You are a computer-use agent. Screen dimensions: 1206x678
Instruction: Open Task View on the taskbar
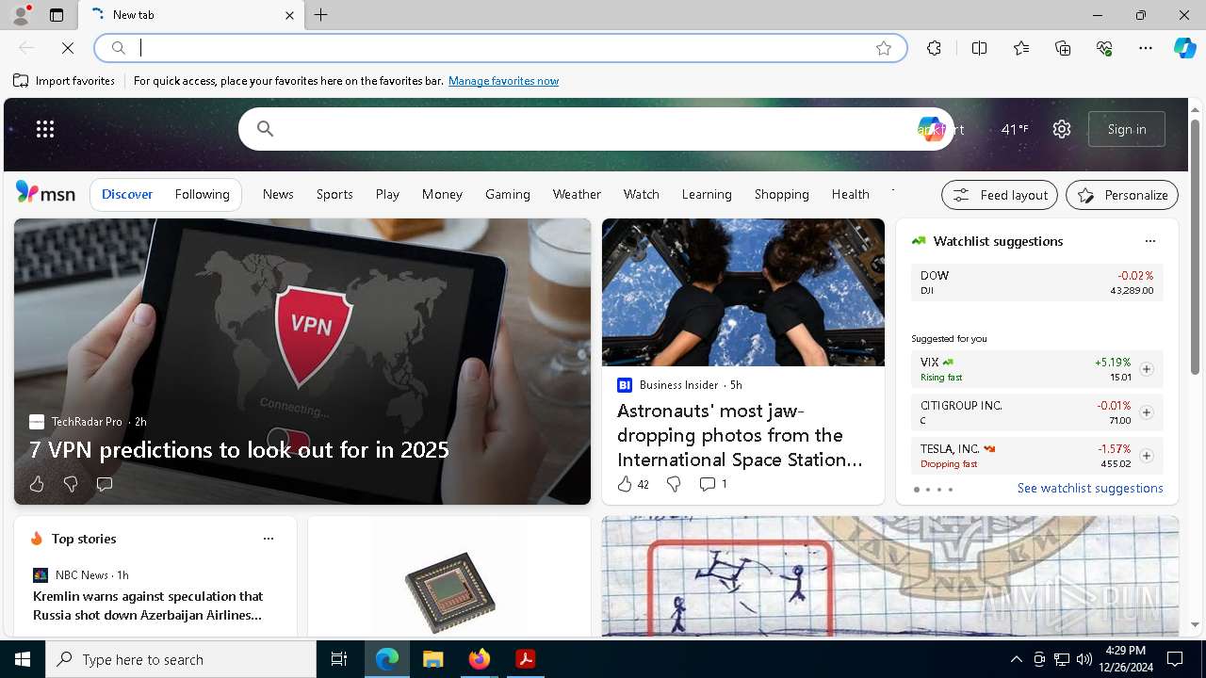click(x=339, y=659)
